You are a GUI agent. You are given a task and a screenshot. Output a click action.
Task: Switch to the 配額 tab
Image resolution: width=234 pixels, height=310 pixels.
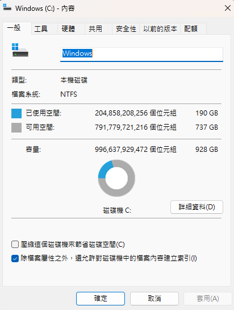pos(193,29)
